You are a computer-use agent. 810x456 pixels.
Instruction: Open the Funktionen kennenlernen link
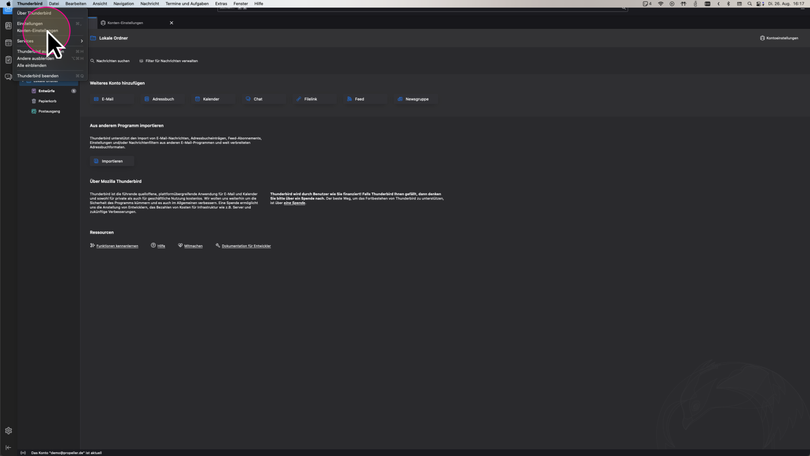tap(117, 246)
